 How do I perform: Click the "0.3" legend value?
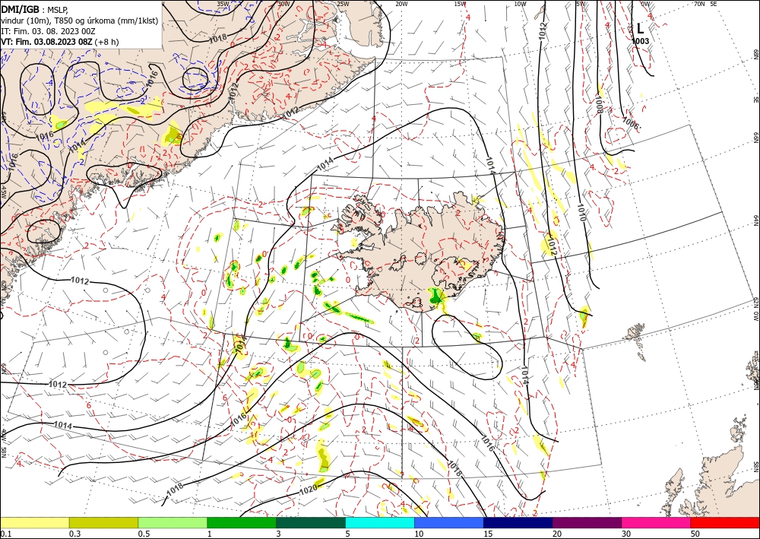pyautogui.click(x=74, y=534)
